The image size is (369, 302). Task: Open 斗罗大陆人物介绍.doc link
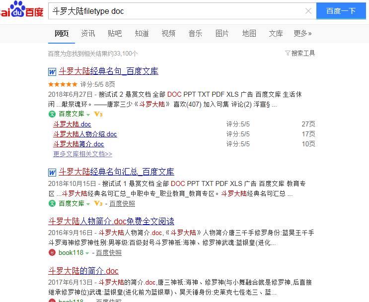tap(85, 134)
